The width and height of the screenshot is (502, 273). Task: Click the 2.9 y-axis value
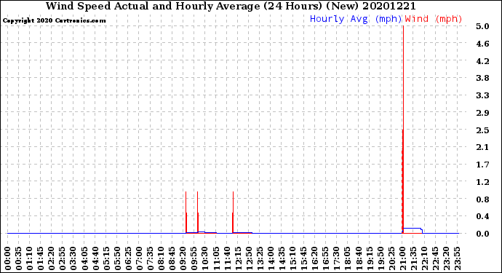482,113
